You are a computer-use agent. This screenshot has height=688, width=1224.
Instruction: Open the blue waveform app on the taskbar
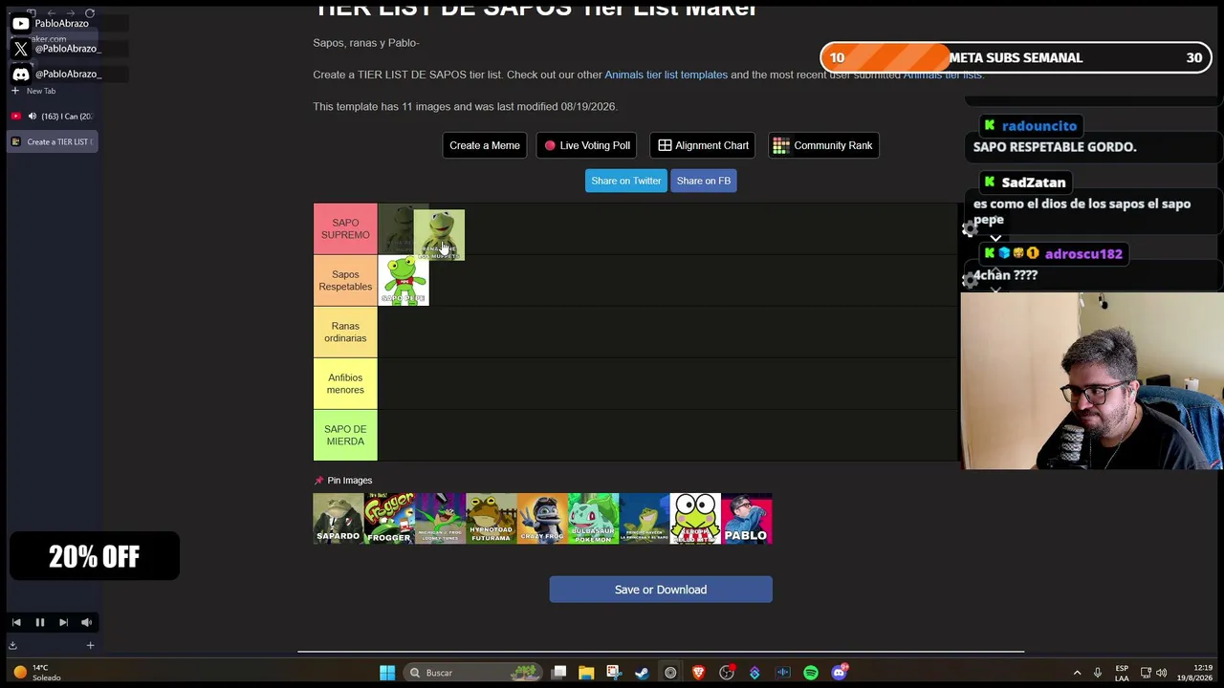coord(783,673)
